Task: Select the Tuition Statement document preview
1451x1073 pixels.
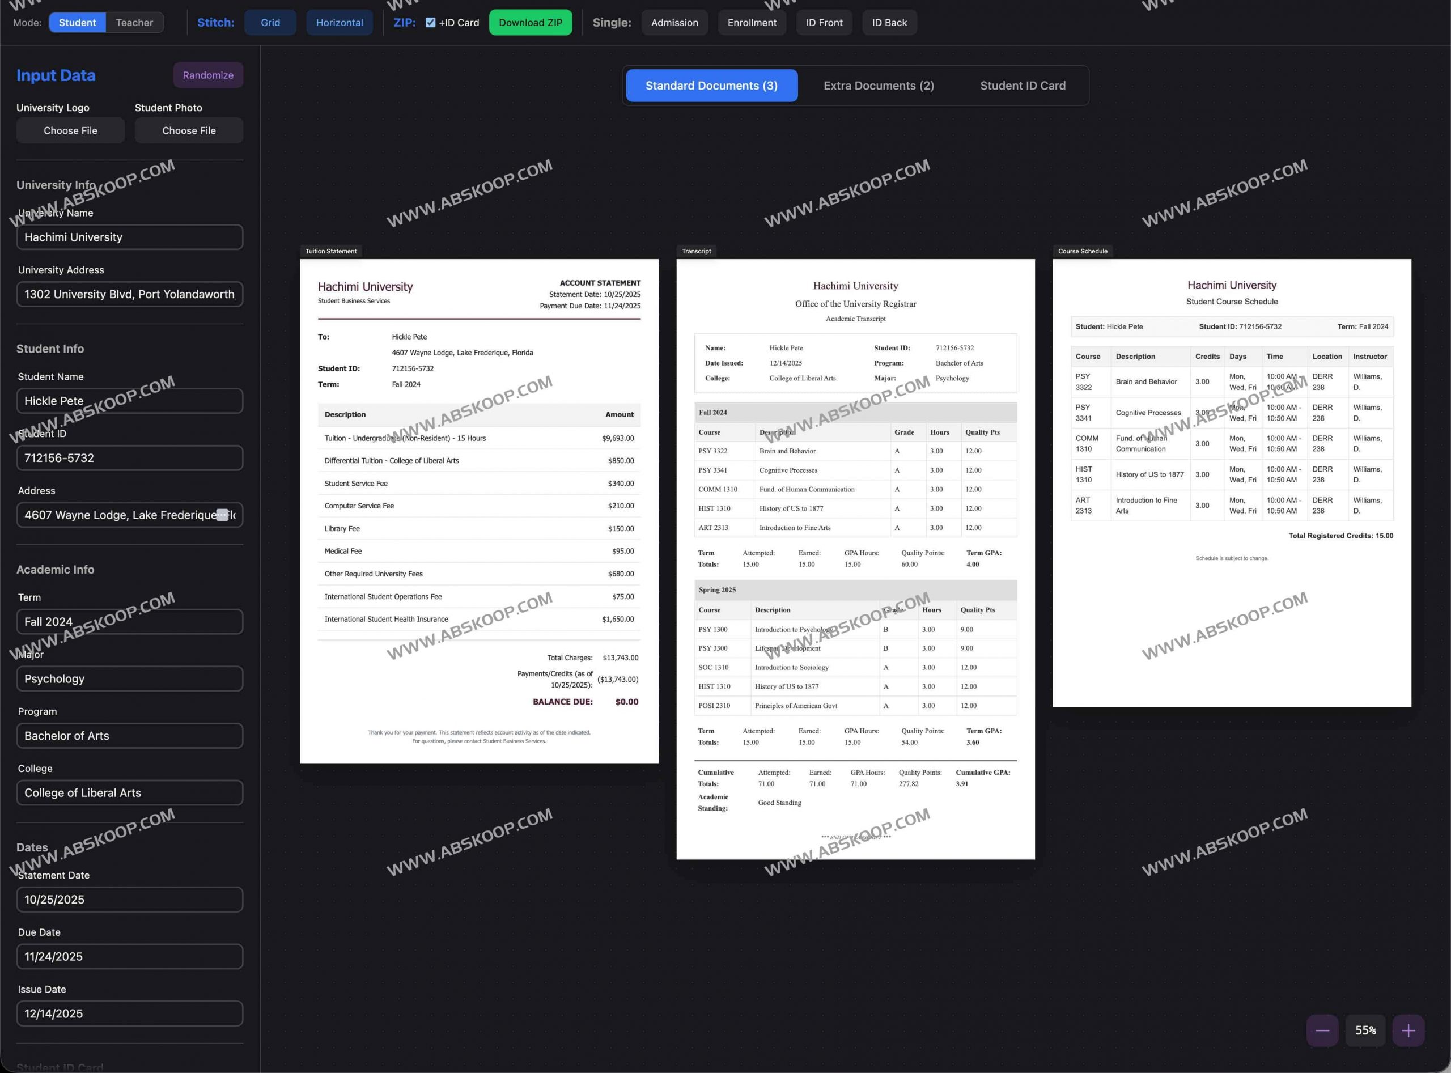Action: pyautogui.click(x=480, y=511)
